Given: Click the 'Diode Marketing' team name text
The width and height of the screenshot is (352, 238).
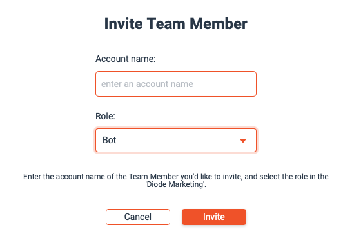Looking at the screenshot, I should (175, 184).
